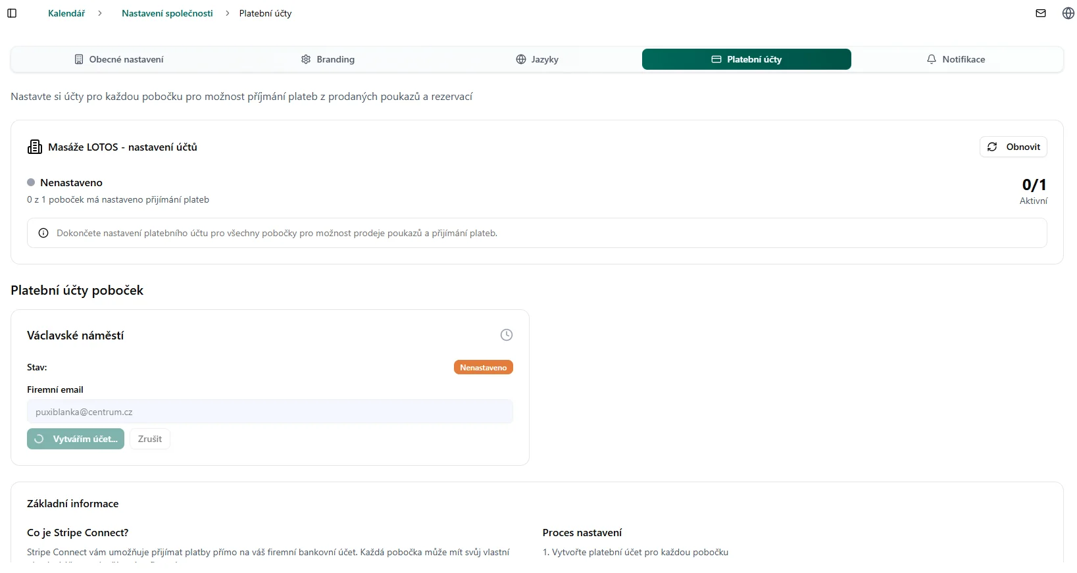Screen dimensions: 1077x573
Task: Go to the Notifikace tab
Action: pos(956,59)
